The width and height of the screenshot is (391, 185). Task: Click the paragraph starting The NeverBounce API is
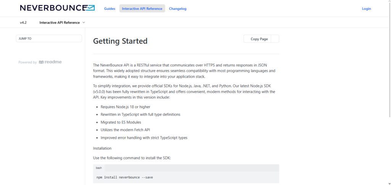point(184,71)
